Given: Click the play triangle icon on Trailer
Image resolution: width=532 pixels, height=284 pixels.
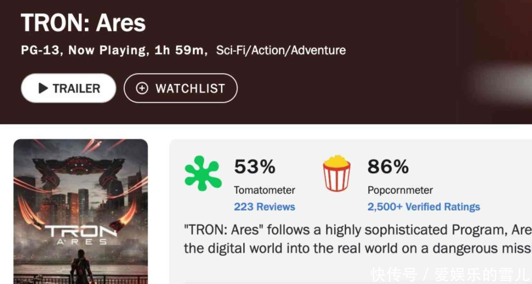Looking at the screenshot, I should pos(43,88).
